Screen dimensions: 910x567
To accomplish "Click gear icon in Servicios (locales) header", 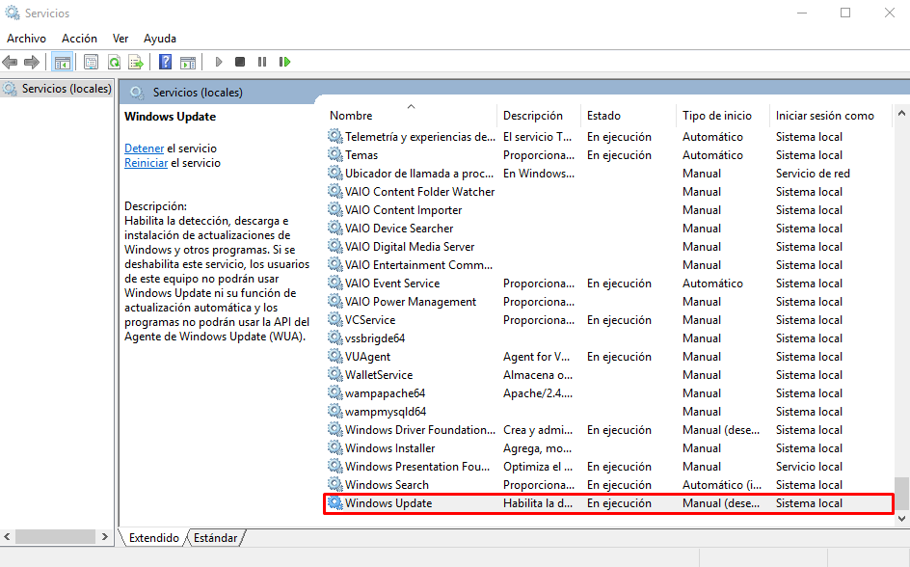I will [138, 93].
